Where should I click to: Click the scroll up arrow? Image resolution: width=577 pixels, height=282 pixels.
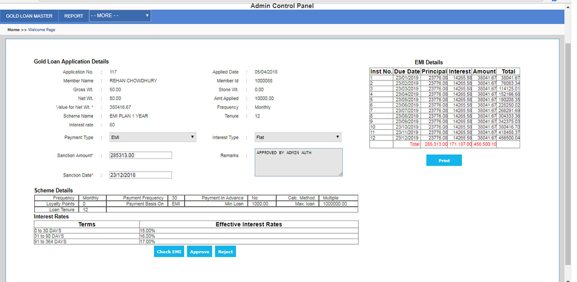pos(568,7)
